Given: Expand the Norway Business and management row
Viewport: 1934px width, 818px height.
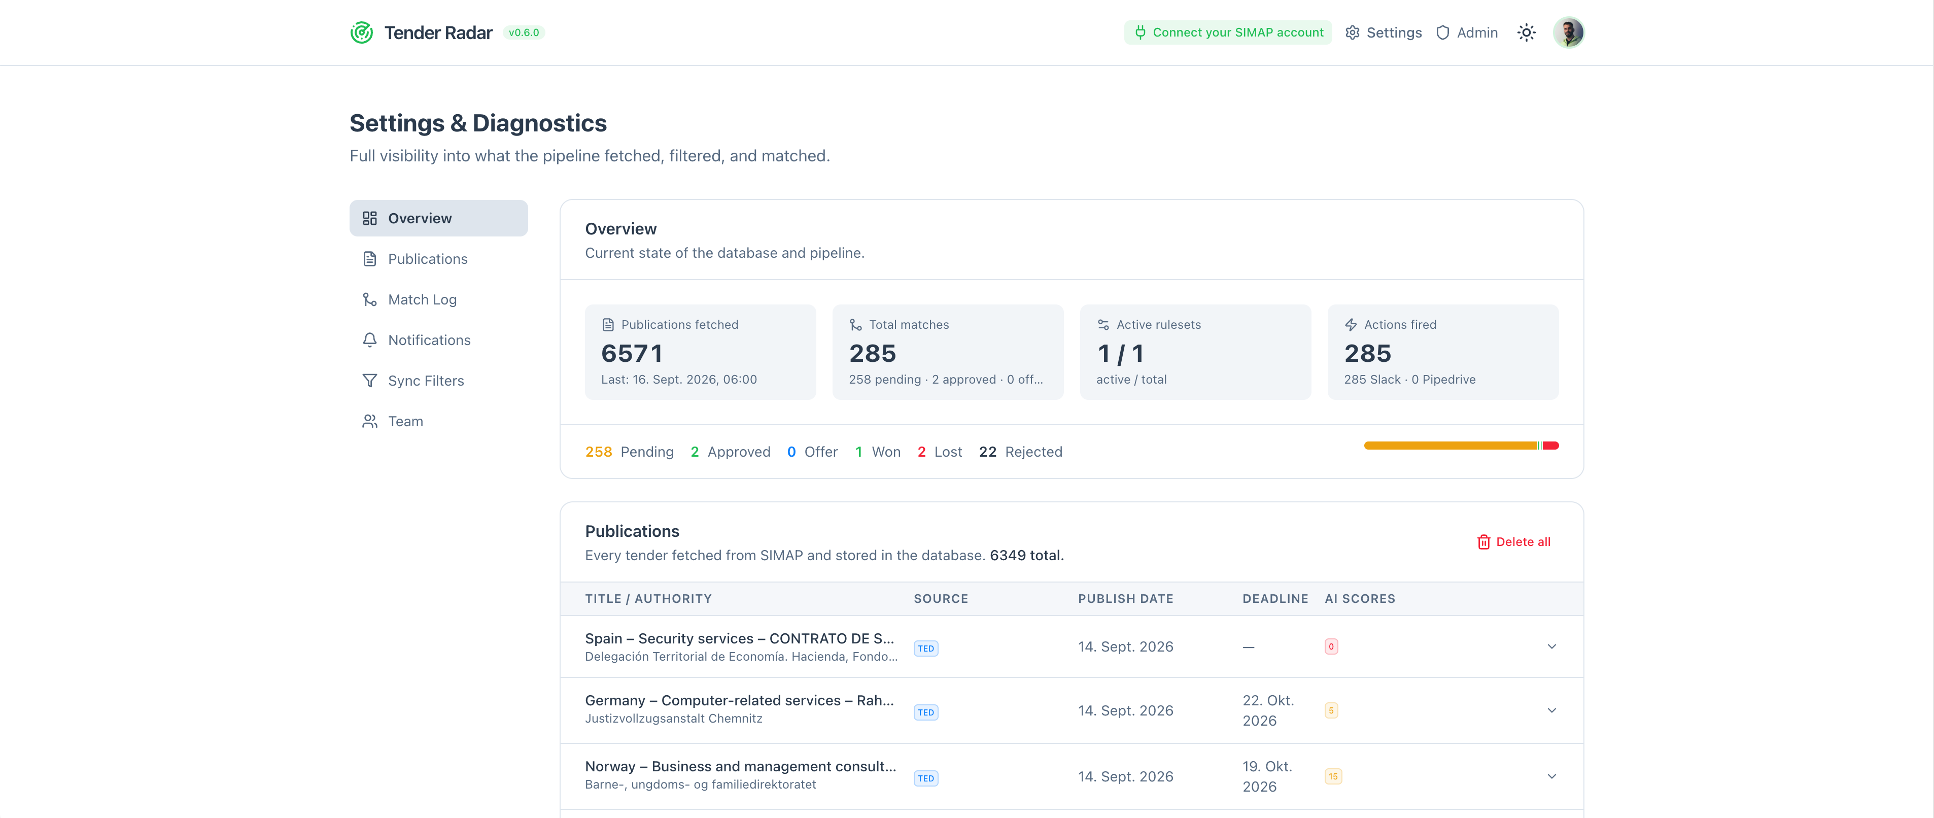Looking at the screenshot, I should point(1552,776).
